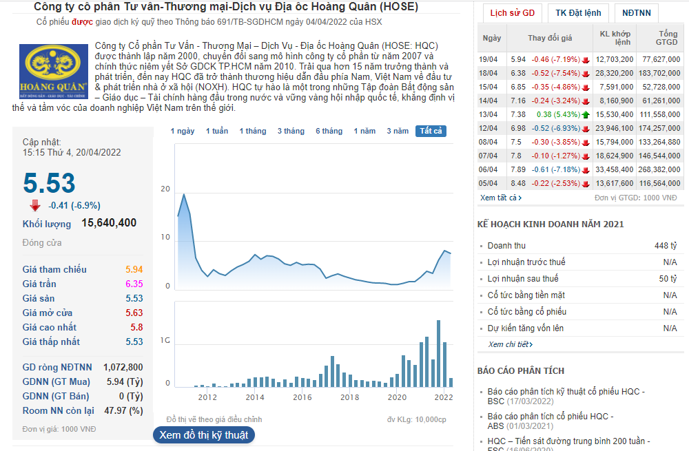This screenshot has height=451, width=689.
Task: Click the 'Cập nhật' timestamp 15:15 Thứ 4, 20/04/2022
Action: click(72, 153)
